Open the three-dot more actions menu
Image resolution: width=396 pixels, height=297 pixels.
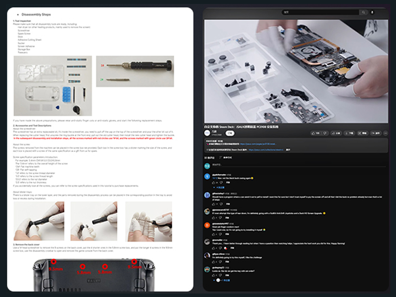pyautogui.click(x=386, y=133)
